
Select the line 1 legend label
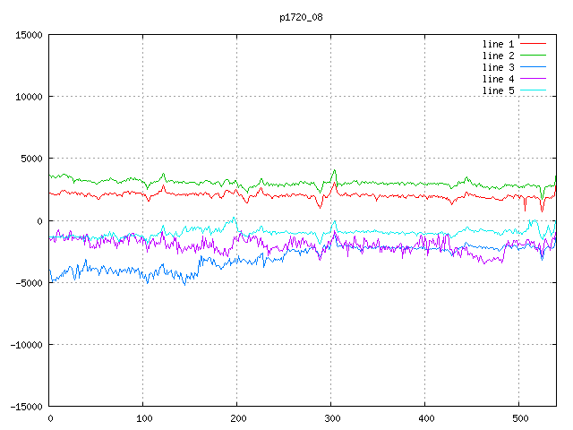[x=499, y=44]
